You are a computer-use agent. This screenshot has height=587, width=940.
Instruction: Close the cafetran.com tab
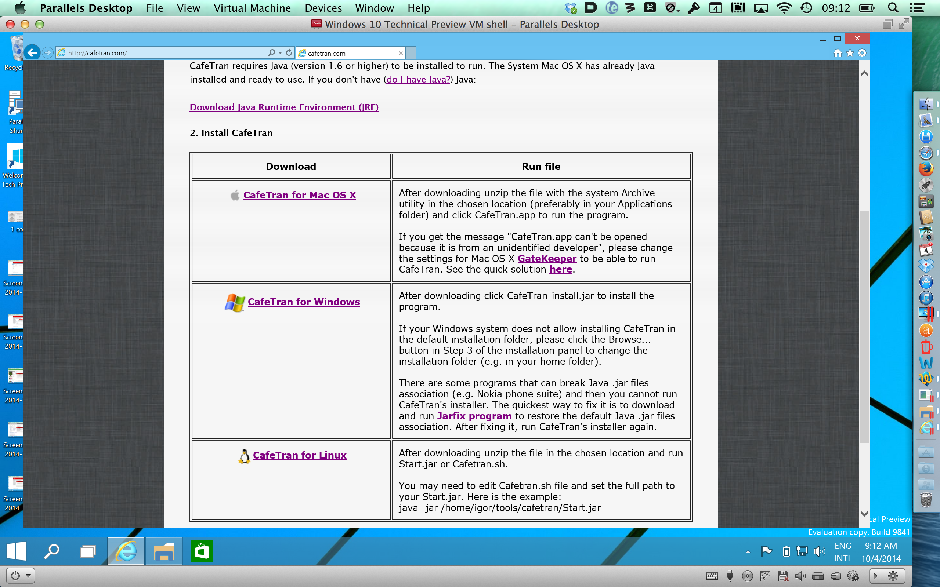401,53
